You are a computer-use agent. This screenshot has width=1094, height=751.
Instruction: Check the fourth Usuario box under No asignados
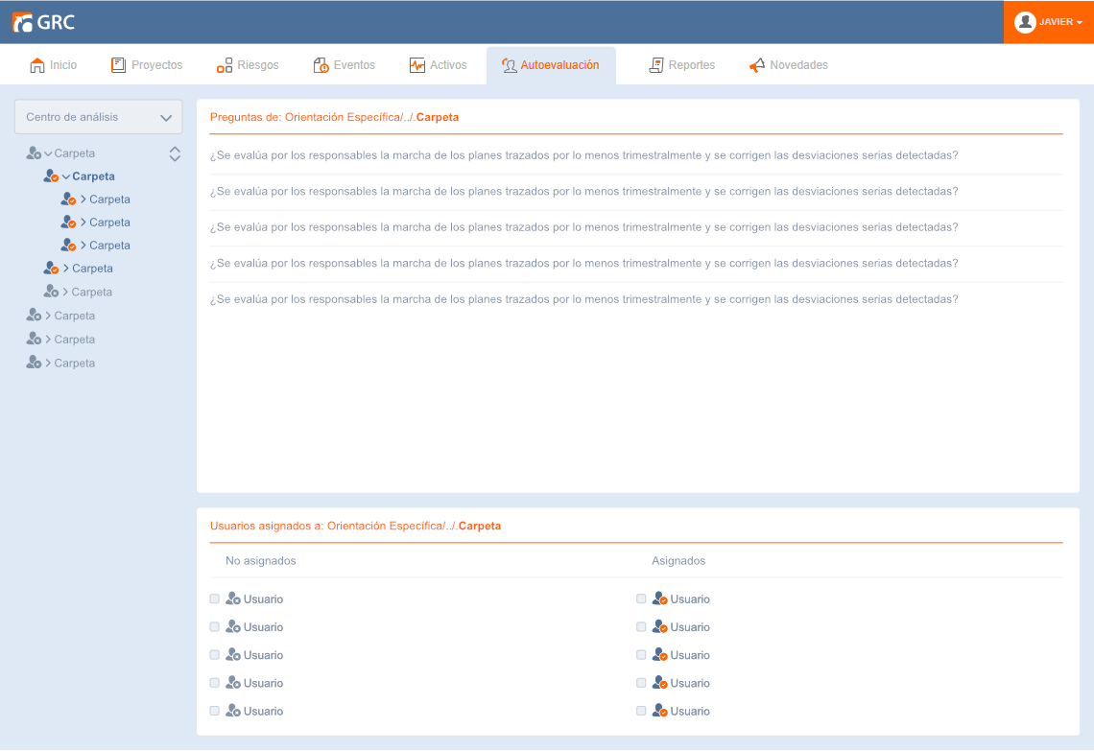(215, 683)
